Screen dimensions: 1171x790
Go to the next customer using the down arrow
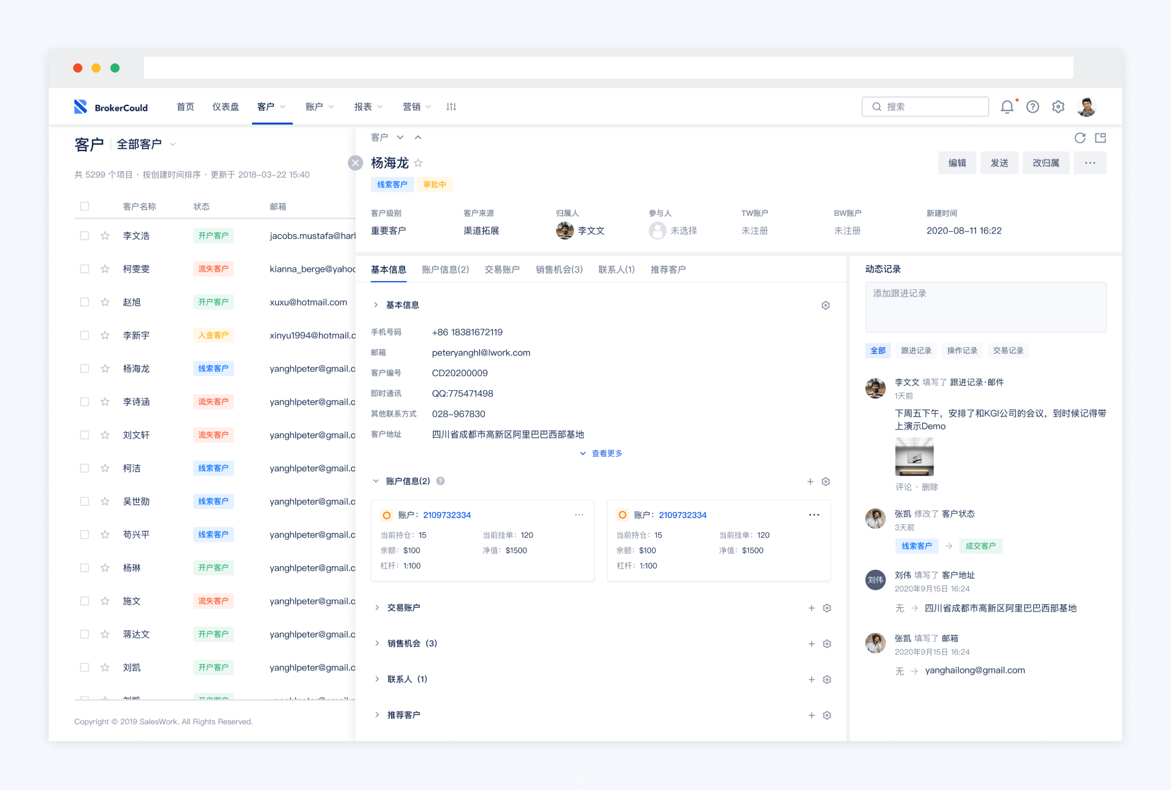click(400, 138)
